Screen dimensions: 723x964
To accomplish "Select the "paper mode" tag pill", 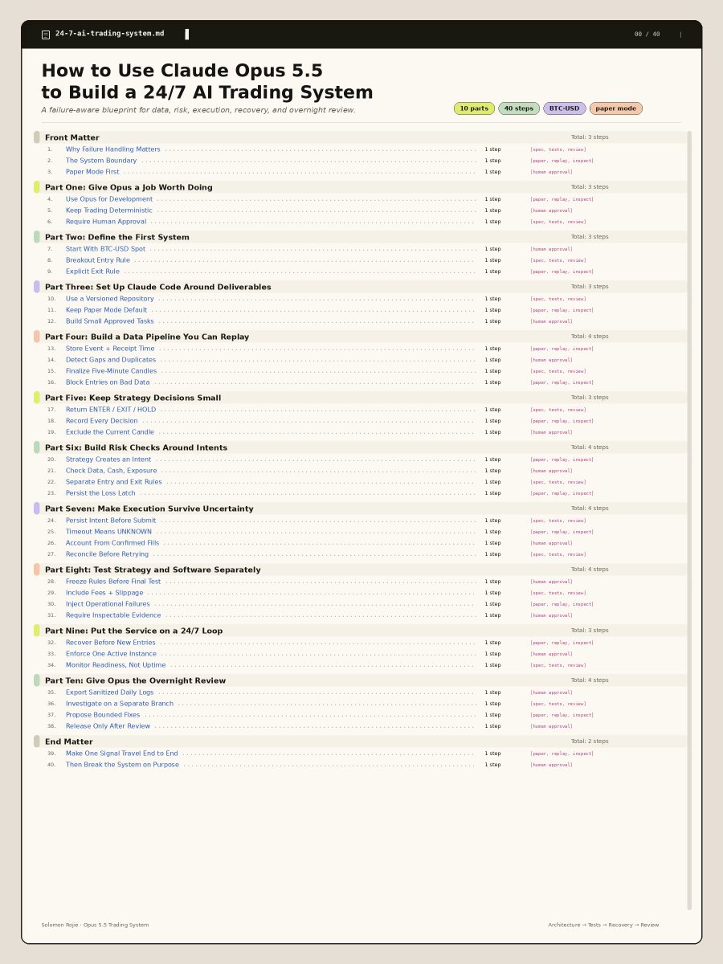I will [616, 108].
